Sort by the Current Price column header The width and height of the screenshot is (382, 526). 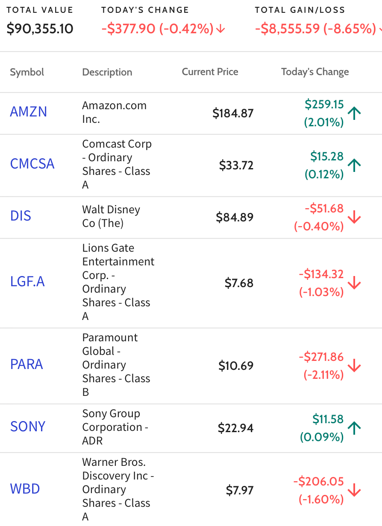(x=210, y=72)
